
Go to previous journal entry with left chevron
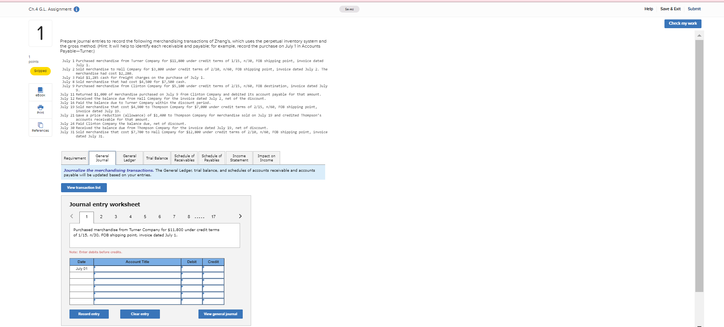click(72, 216)
